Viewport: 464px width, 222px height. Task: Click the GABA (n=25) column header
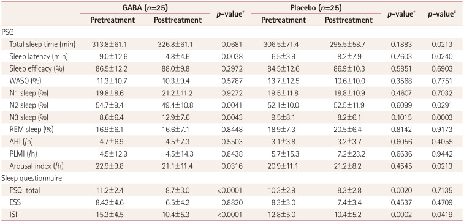click(145, 9)
